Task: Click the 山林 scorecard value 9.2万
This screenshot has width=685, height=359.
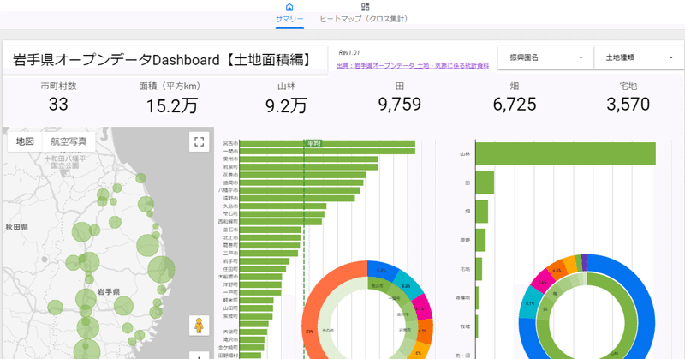Action: click(x=286, y=106)
